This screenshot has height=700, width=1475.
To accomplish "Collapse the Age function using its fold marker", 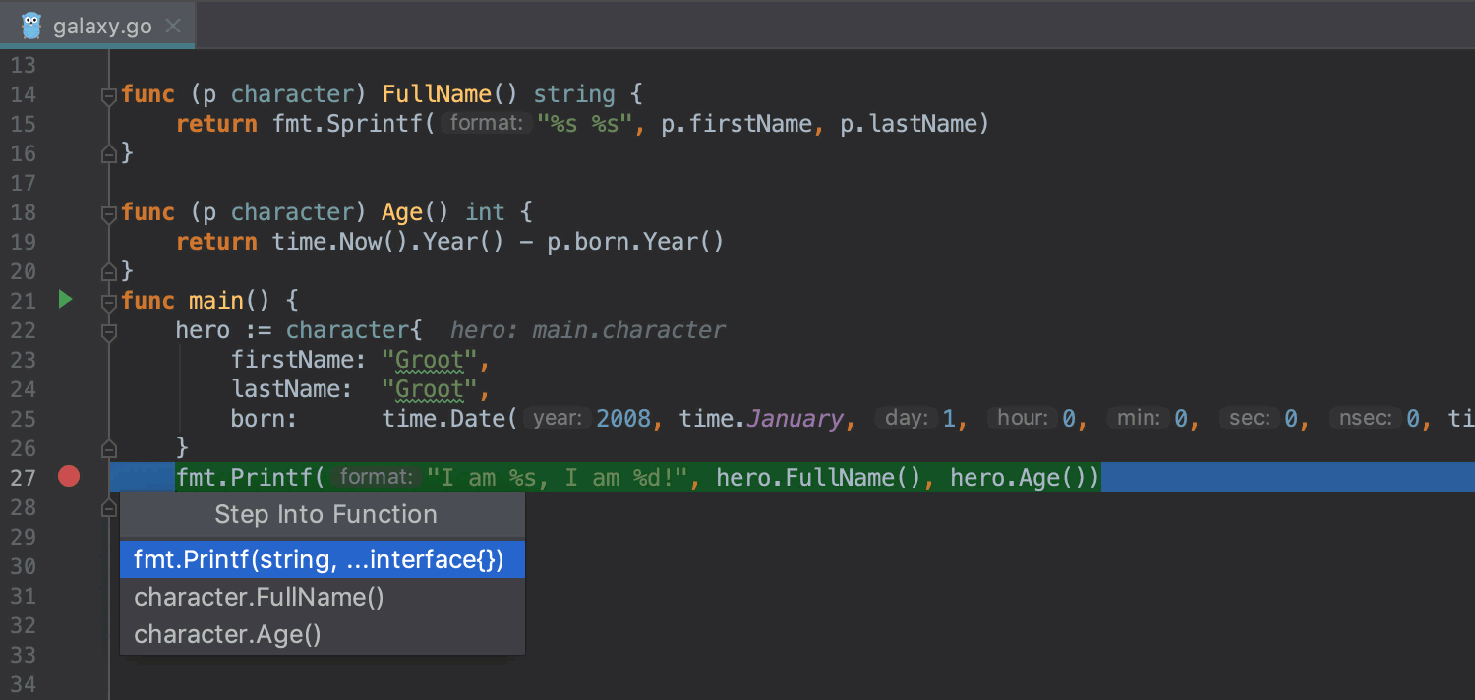I will pos(109,213).
